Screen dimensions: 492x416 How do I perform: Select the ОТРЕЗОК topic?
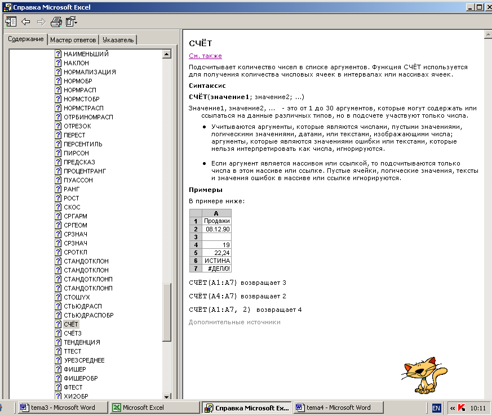(77, 126)
